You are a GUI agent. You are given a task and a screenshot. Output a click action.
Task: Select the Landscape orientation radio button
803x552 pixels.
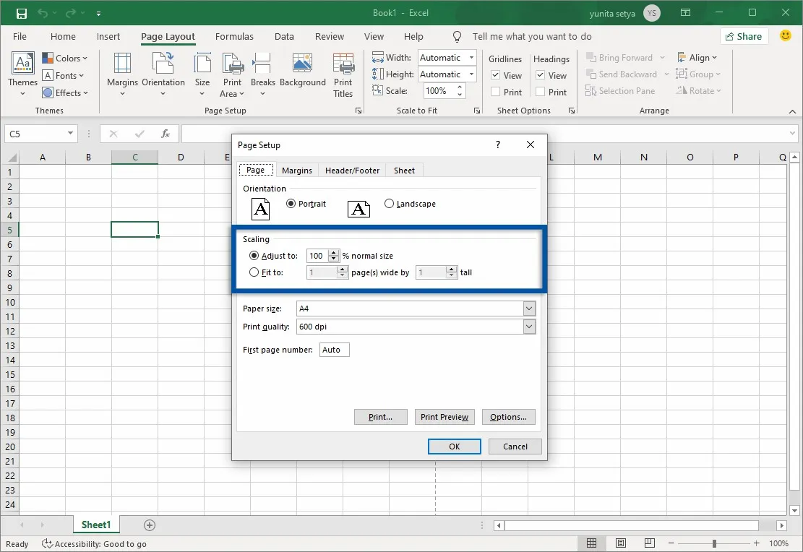tap(389, 203)
